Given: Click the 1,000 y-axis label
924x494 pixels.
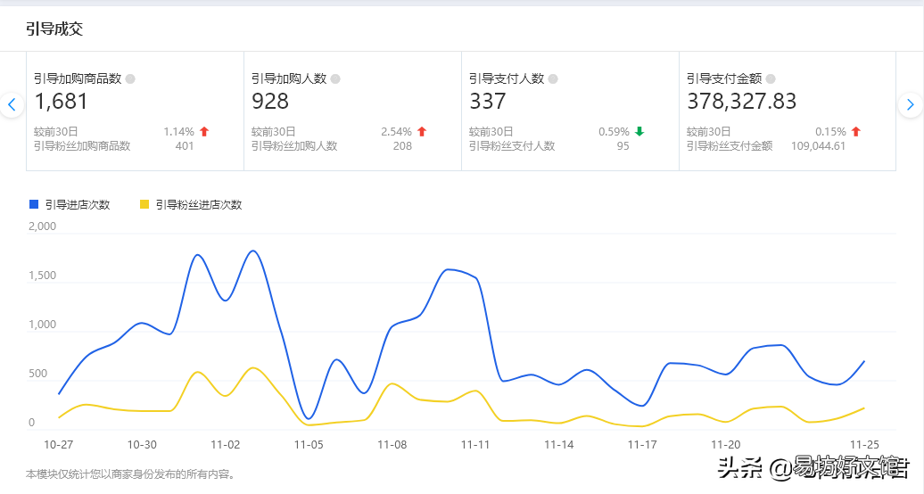Looking at the screenshot, I should [x=43, y=325].
